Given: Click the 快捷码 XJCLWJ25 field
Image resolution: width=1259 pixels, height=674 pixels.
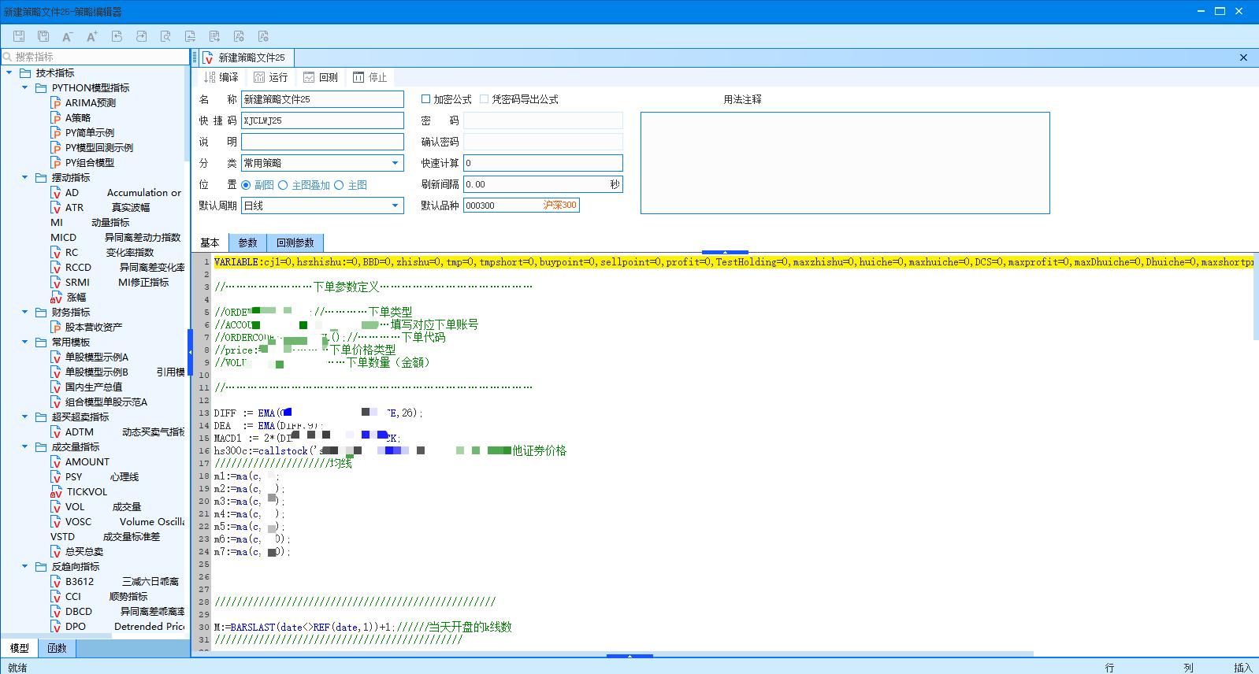Looking at the screenshot, I should [x=322, y=120].
